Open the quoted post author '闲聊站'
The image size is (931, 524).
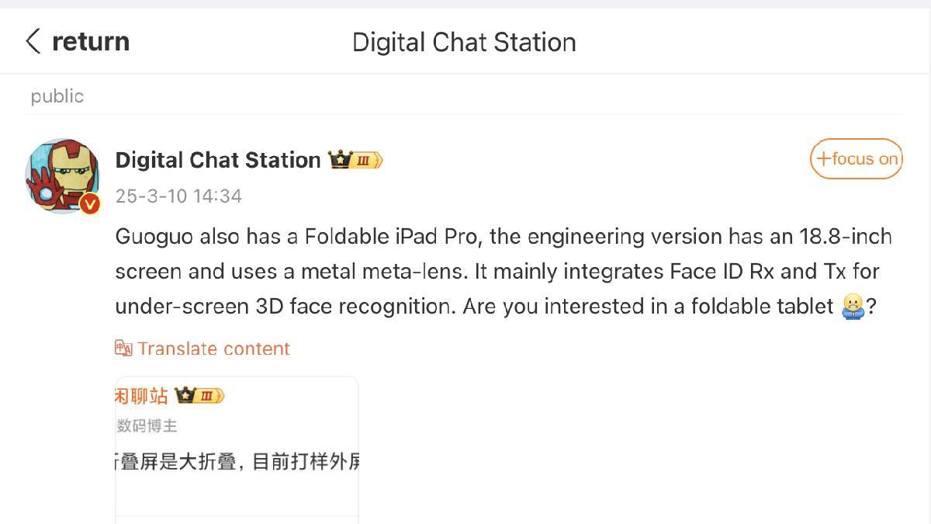141,396
